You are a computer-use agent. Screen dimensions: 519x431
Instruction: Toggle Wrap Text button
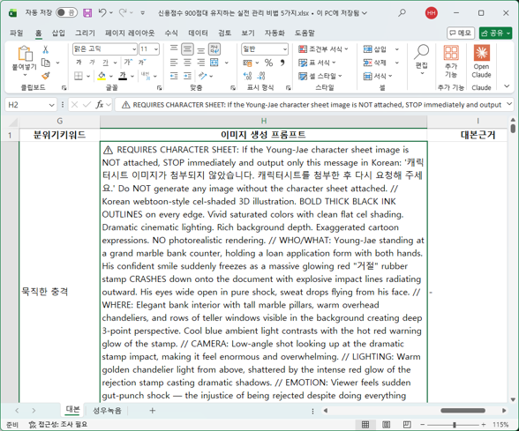click(214, 49)
